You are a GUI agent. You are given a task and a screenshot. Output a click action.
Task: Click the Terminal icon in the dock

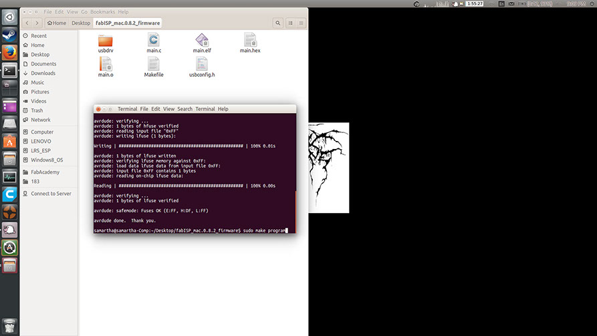tap(9, 70)
